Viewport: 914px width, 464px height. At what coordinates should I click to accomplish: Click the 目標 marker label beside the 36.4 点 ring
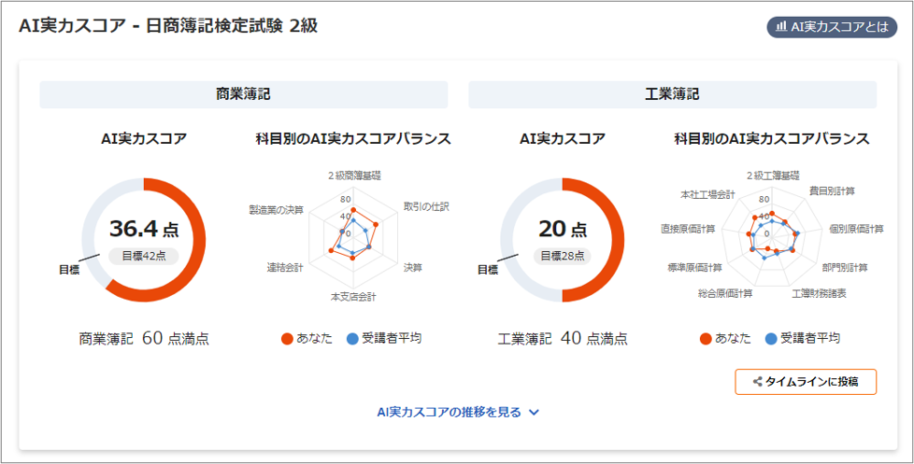tap(69, 270)
